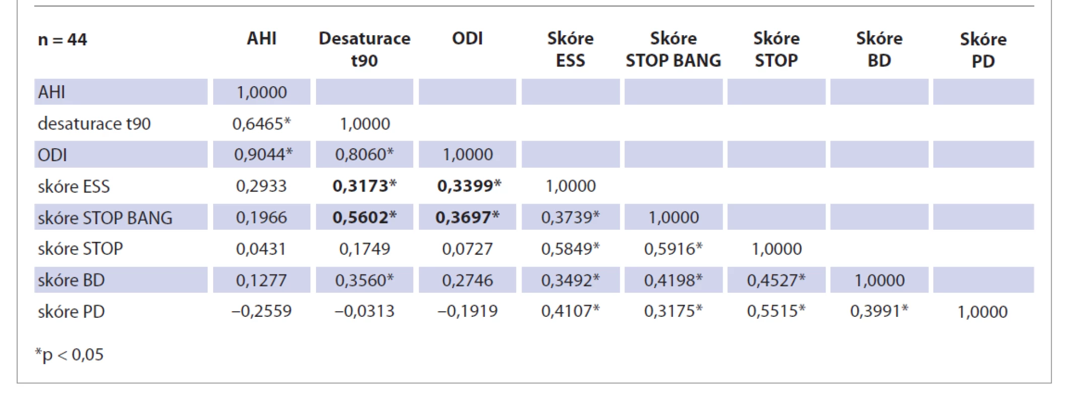Image resolution: width=1076 pixels, height=403 pixels.
Task: Select the cell with value 0,0727
Action: click(x=467, y=248)
